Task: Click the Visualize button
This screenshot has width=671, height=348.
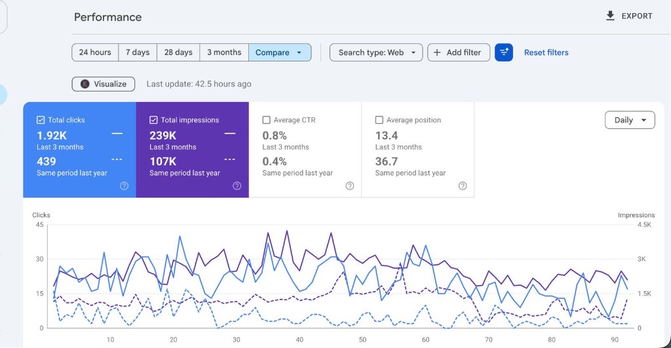Action: point(104,84)
